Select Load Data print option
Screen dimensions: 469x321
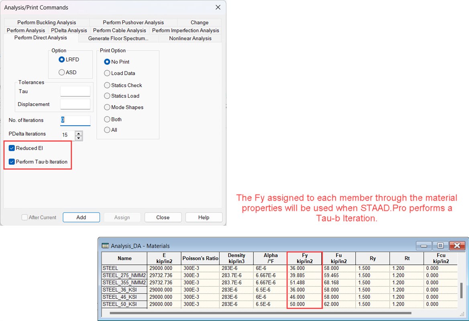pyautogui.click(x=107, y=74)
